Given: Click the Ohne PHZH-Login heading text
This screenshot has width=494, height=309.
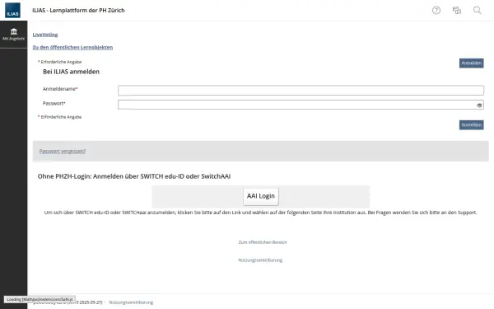Looking at the screenshot, I should (x=134, y=176).
